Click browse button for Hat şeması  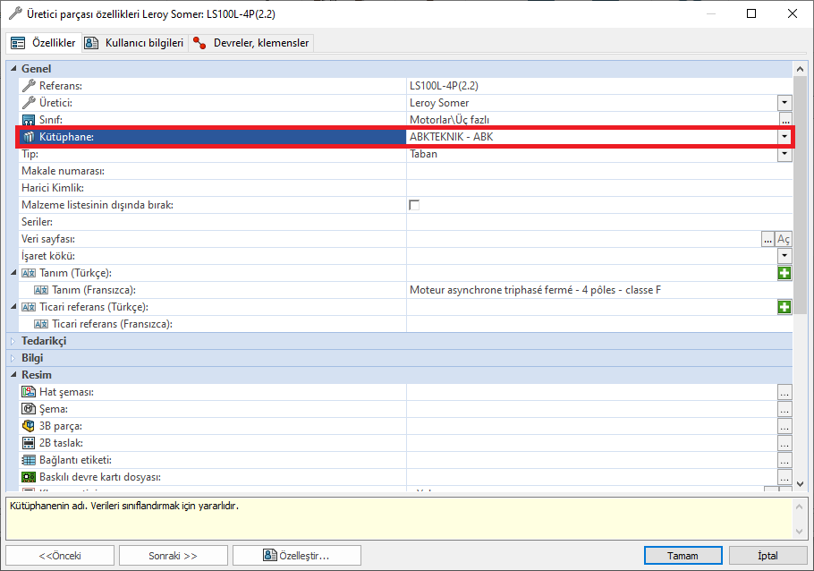click(x=784, y=392)
